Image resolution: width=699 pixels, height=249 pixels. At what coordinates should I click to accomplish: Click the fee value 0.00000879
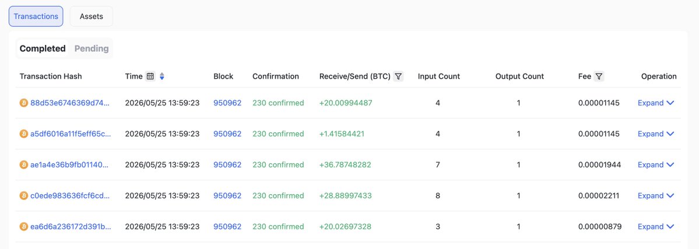pyautogui.click(x=599, y=227)
